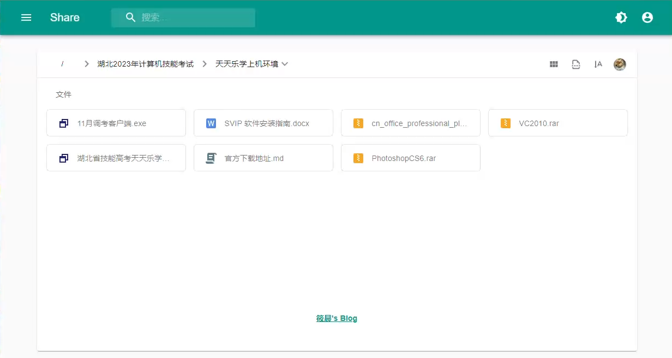Viewport: 672px width, 358px height.
Task: Click the pagination mode file icon
Action: point(576,64)
